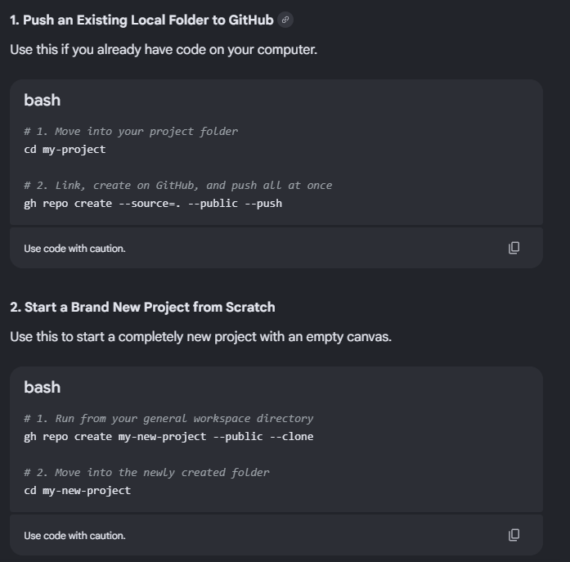Click the 'cd my-new-project' line
The height and width of the screenshot is (562, 570).
tap(78, 491)
